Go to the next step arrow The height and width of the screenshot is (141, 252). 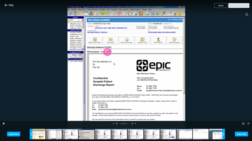coord(132,123)
